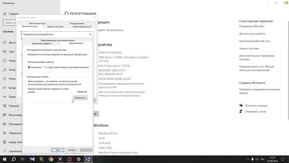Open projecting icon in sidebar
Screen dimensions: 289x163
point(5,124)
